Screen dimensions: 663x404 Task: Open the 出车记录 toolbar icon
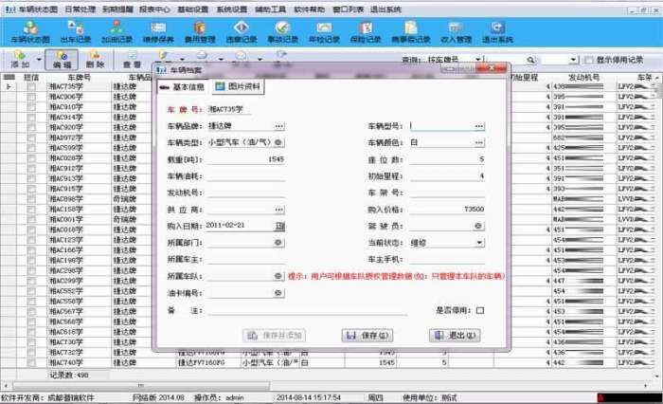click(x=76, y=32)
